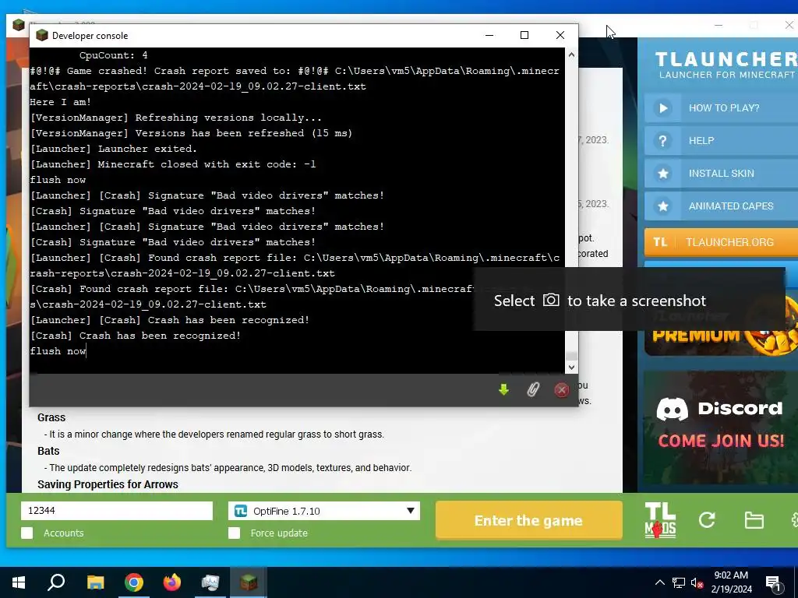The height and width of the screenshot is (598, 798).
Task: Enable Force update checkbox
Action: tap(234, 533)
